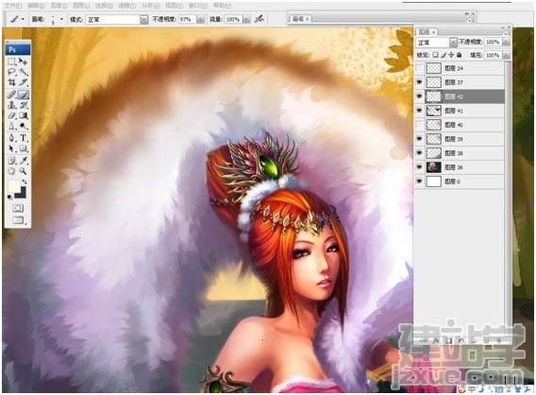Select the Brush tool in toolbox
536x395 pixels.
point(23,94)
